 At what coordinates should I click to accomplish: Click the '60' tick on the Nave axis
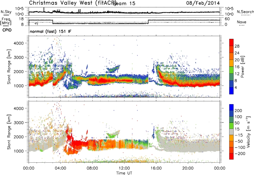(x=227, y=19)
